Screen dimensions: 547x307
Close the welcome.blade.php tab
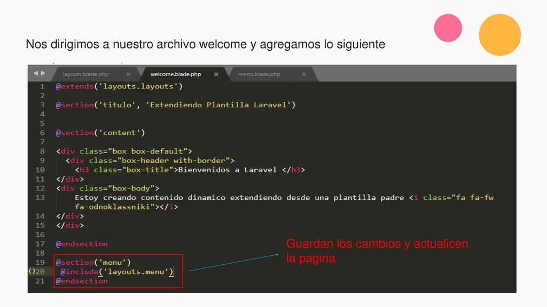coord(216,74)
